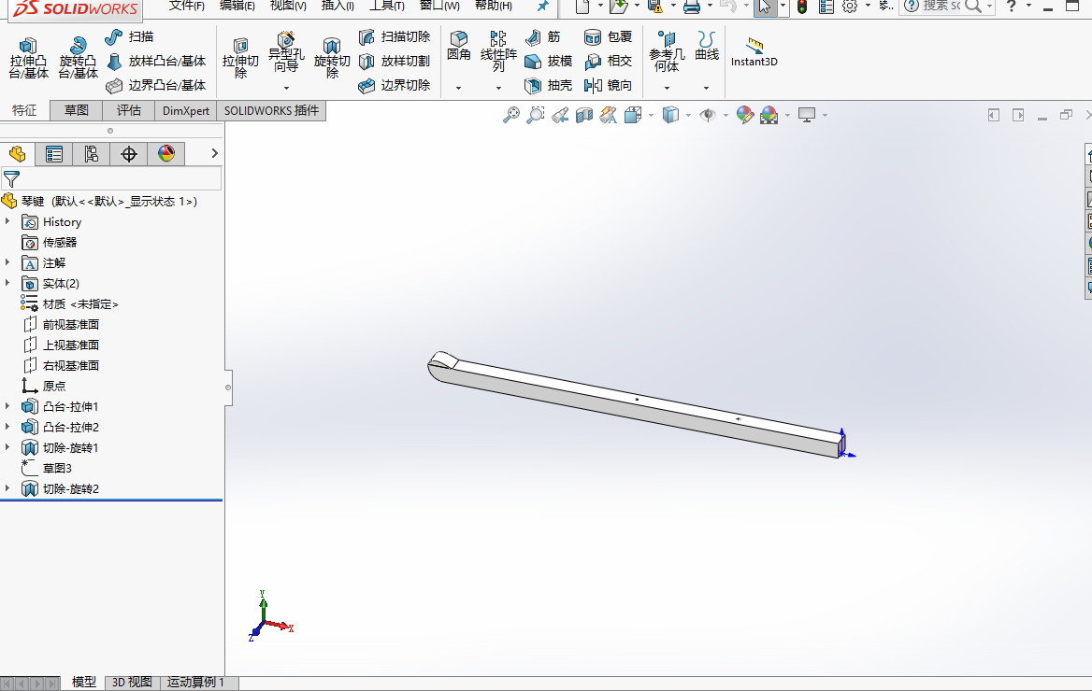Click the Apply Scene icon
Screen dimensions: 1092x691
[x=769, y=115]
